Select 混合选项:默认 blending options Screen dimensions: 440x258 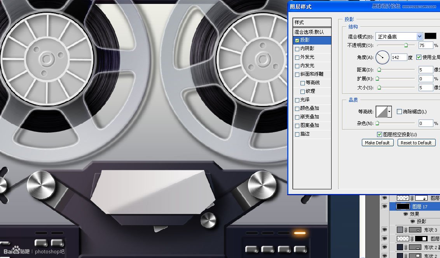[x=312, y=32]
